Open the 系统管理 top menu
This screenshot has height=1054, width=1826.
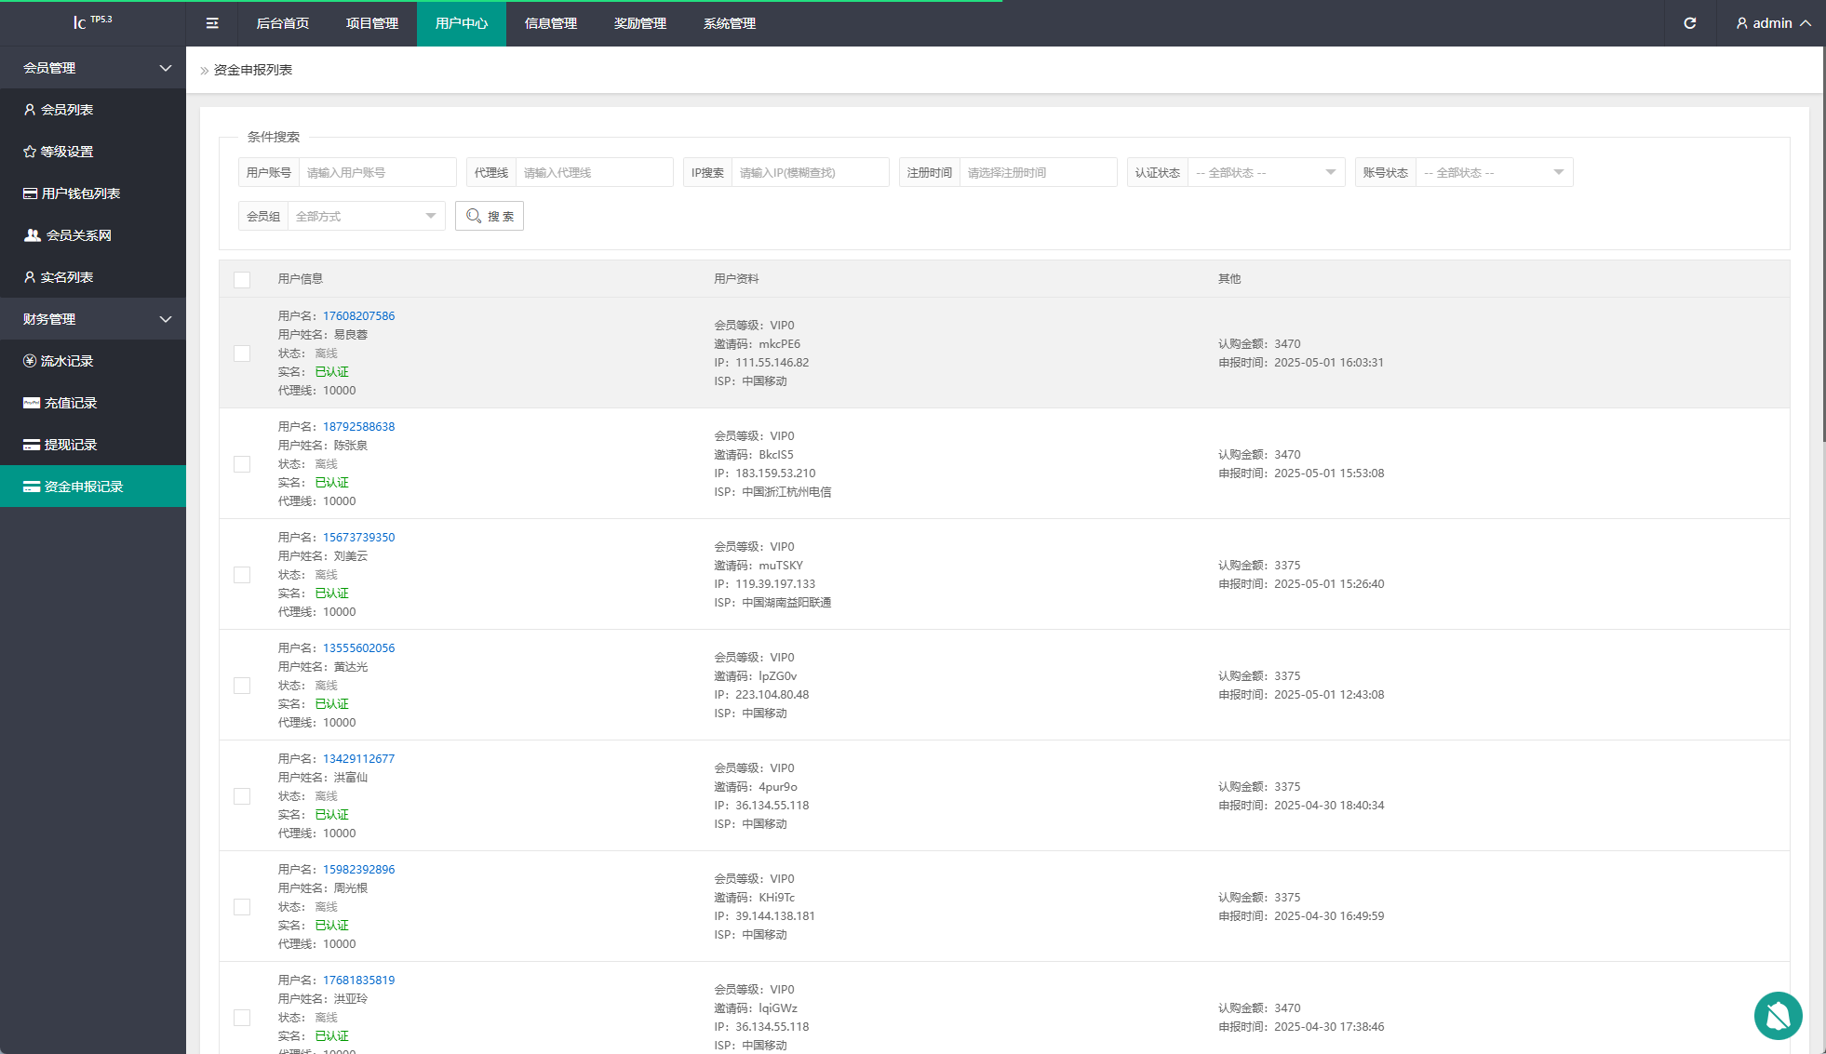[730, 23]
